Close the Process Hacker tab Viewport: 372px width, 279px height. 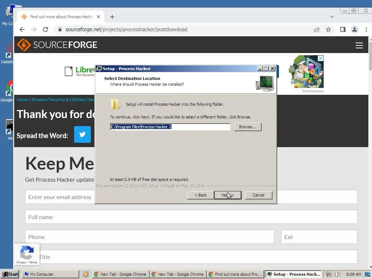98,17
